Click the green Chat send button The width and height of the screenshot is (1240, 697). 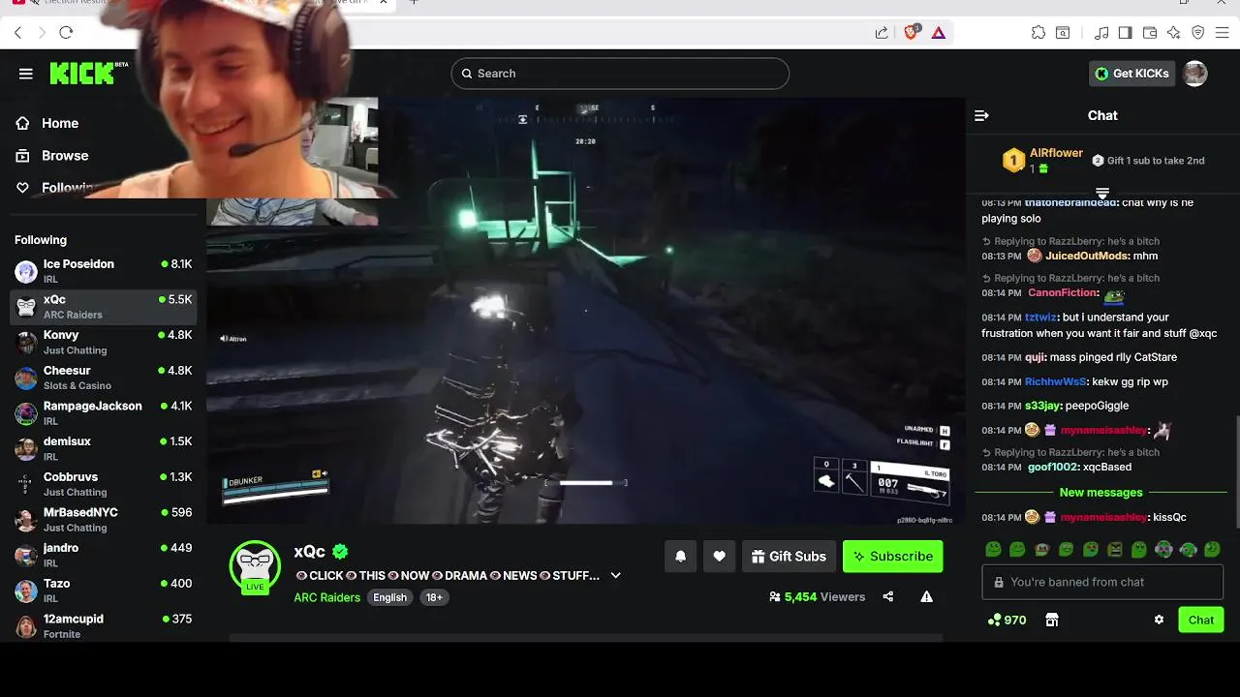coord(1201,620)
